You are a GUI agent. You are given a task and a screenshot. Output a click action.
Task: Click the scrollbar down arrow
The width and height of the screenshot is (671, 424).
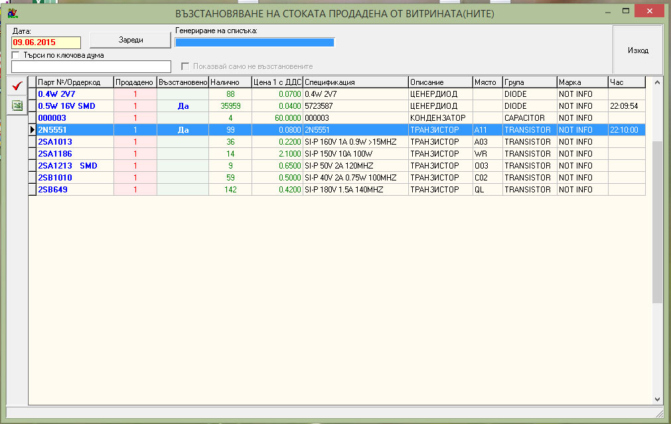(x=657, y=399)
